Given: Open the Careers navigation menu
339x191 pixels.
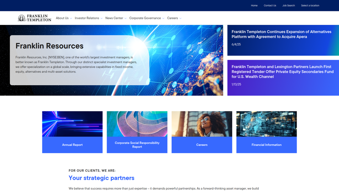Looking at the screenshot, I should (x=172, y=18).
